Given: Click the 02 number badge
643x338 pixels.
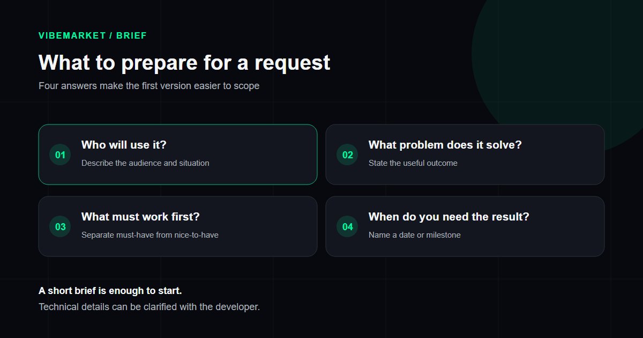Looking at the screenshot, I should tap(347, 155).
